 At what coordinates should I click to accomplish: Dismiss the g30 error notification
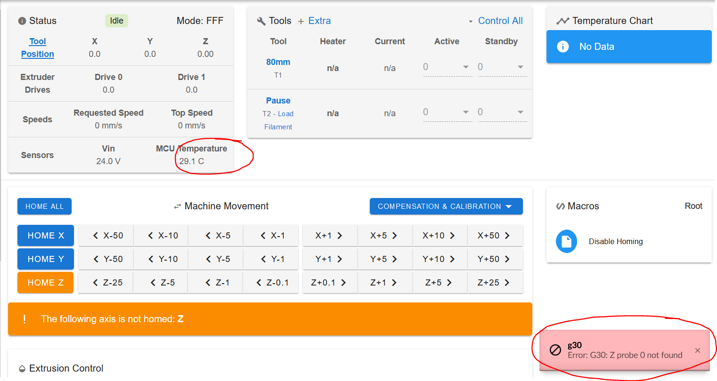698,350
